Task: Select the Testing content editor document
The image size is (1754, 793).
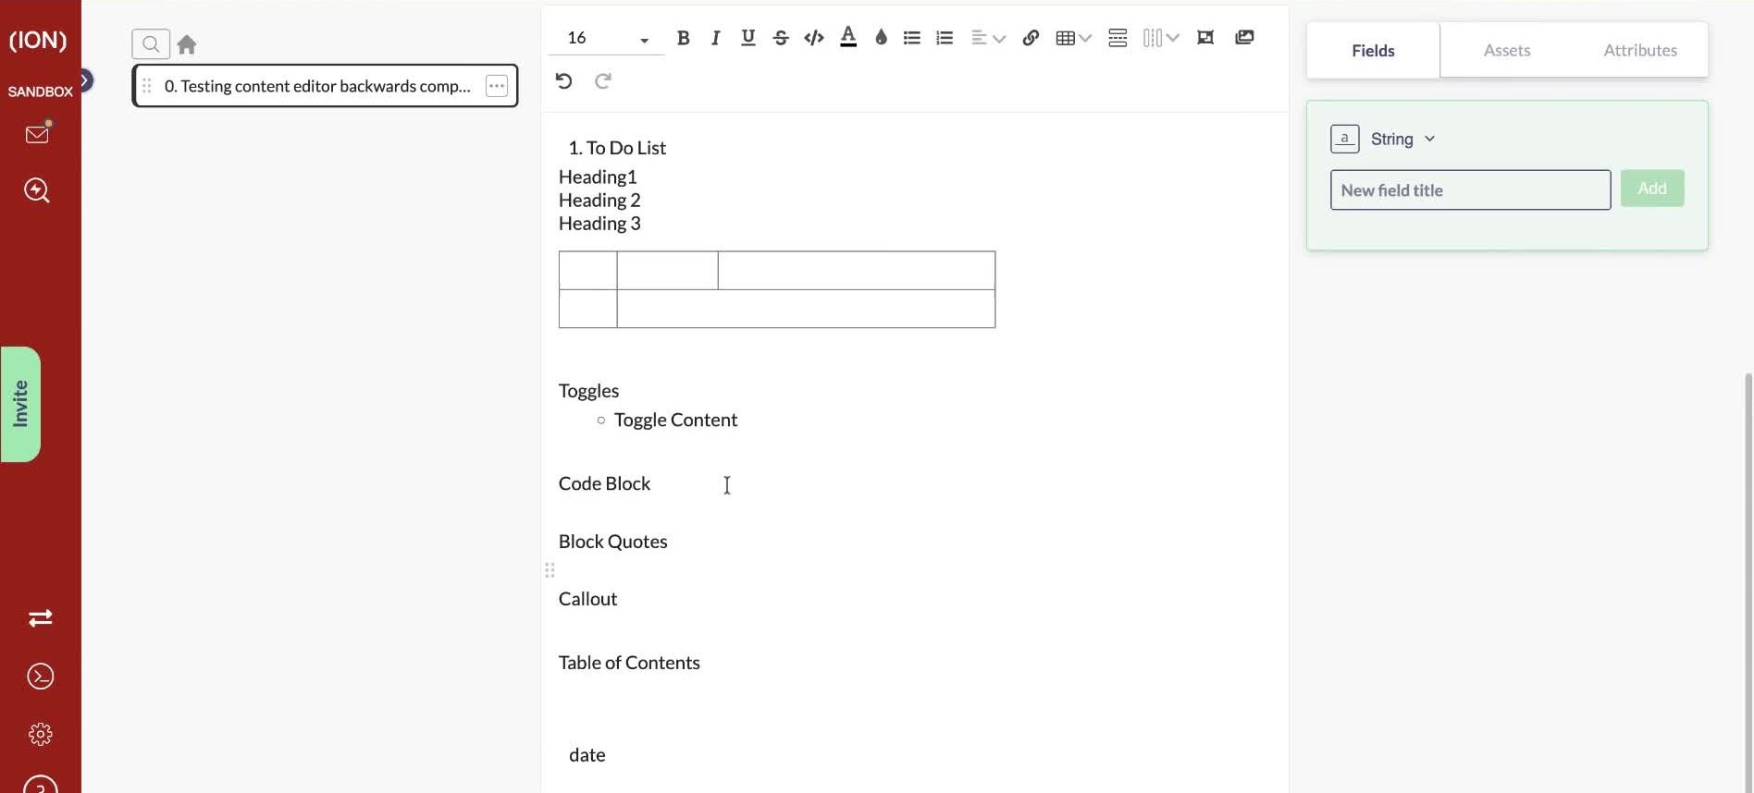Action: coord(325,86)
